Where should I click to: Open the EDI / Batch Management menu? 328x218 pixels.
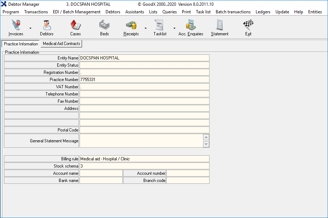[77, 12]
